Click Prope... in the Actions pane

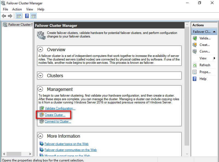[205, 72]
